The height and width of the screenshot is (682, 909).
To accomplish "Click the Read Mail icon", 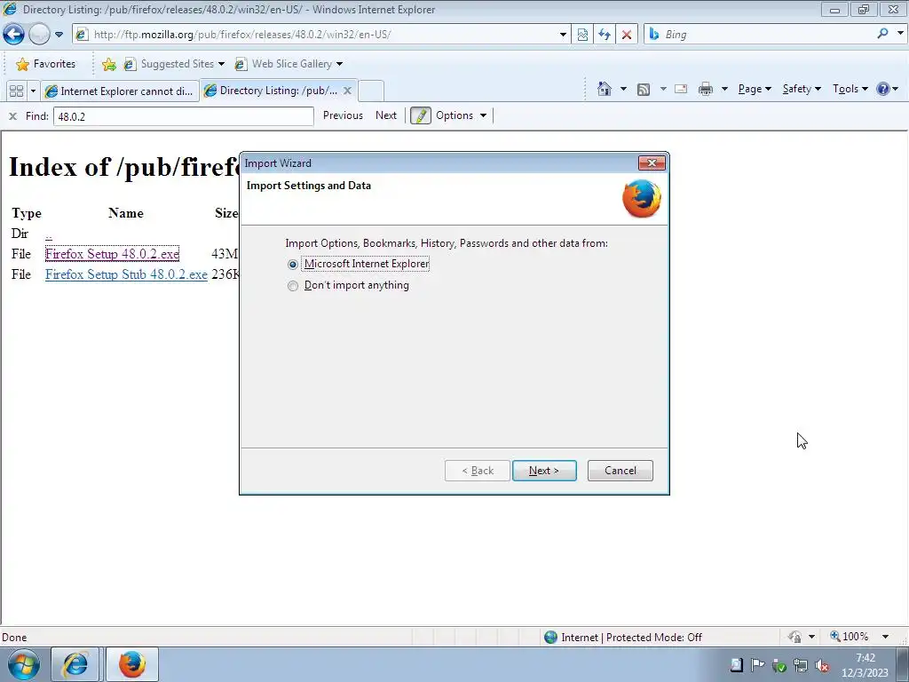I will coord(681,89).
